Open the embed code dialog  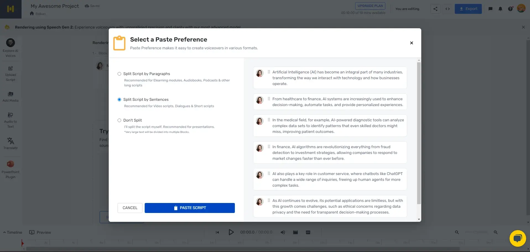(448, 9)
